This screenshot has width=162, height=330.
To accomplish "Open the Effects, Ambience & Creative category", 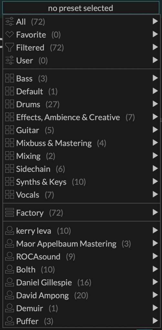I will click(x=81, y=117).
